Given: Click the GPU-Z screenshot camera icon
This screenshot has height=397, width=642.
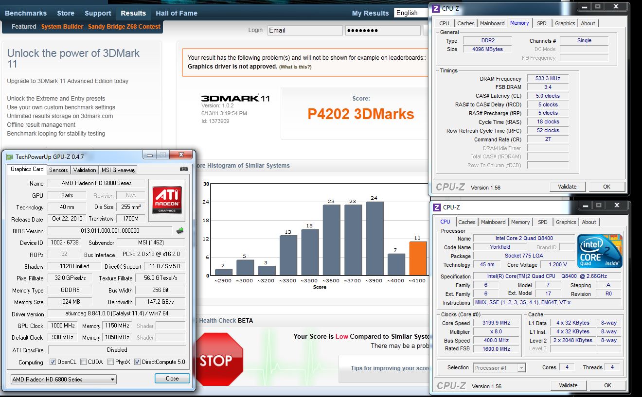Looking at the screenshot, I should tap(183, 169).
